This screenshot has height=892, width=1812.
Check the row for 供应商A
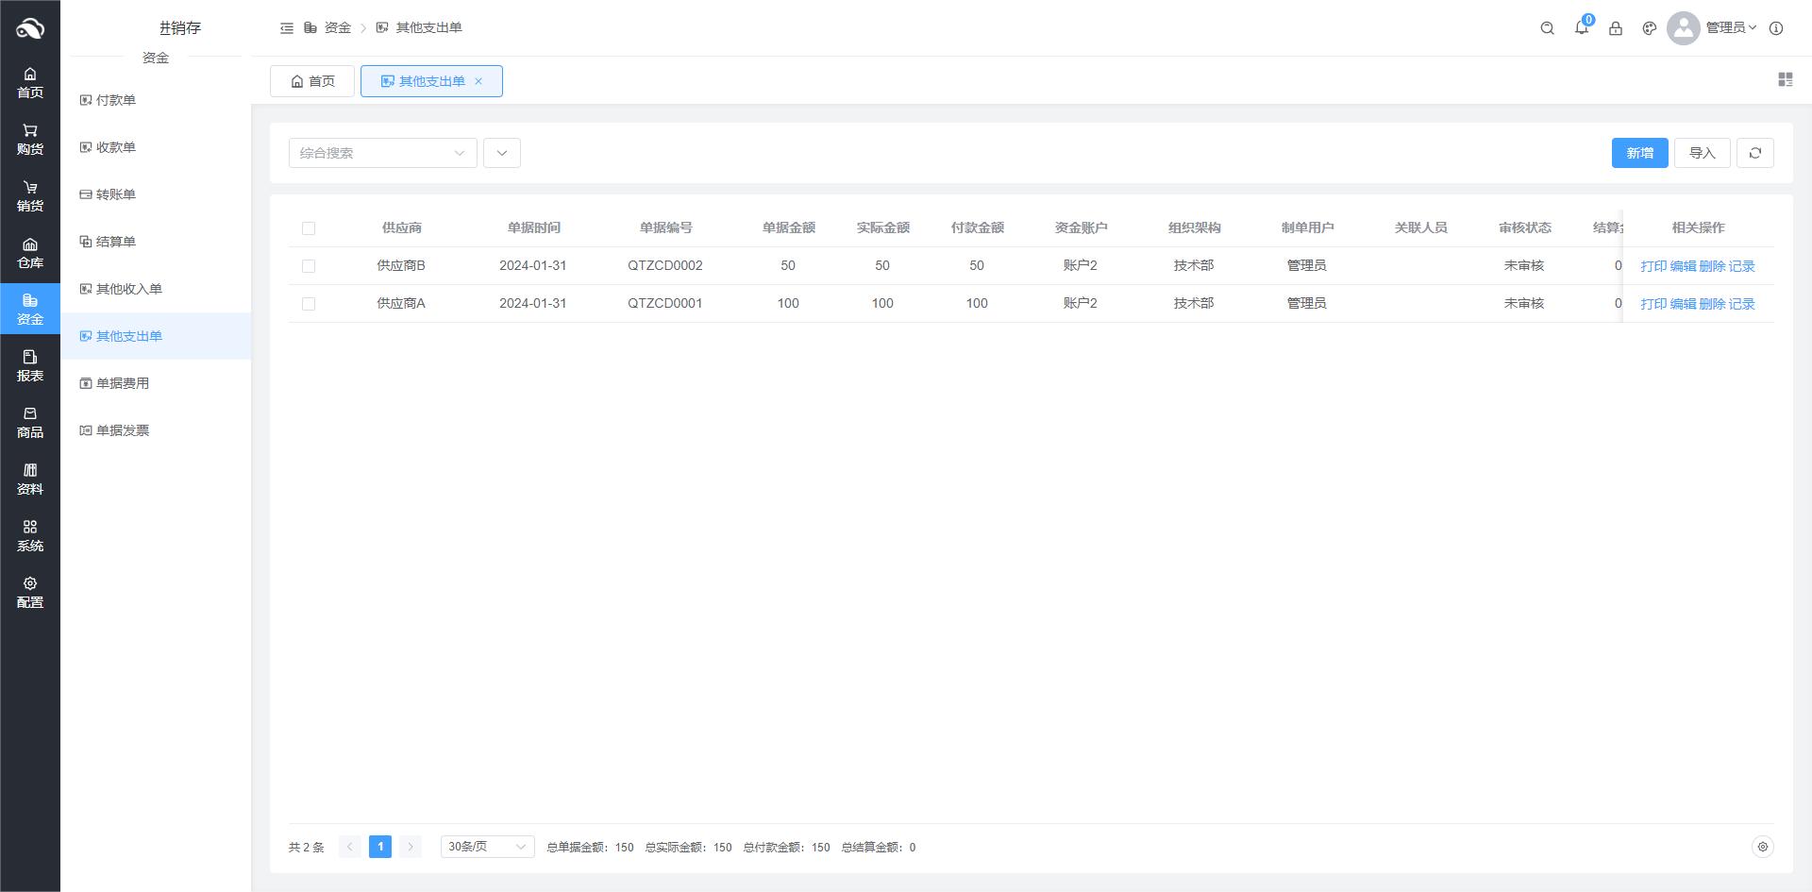point(309,304)
